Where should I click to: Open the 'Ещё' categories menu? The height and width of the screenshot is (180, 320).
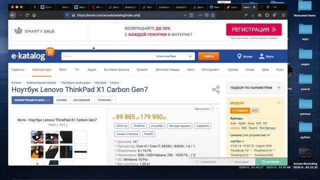tap(280, 69)
